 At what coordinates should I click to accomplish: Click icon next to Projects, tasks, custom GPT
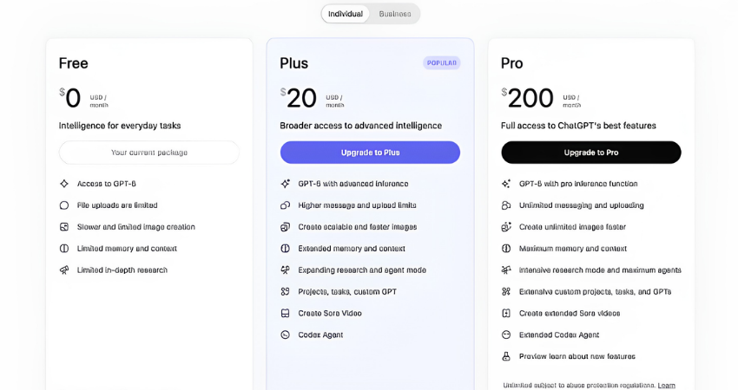click(x=286, y=292)
